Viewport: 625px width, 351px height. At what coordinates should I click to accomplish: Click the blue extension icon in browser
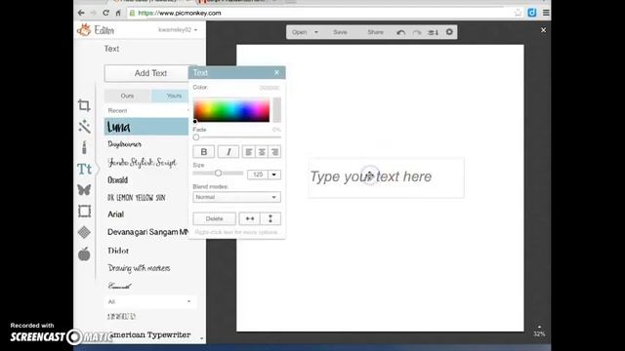tap(532, 13)
